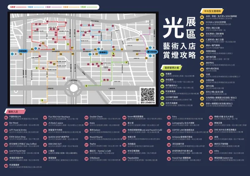Click the pink 36 badge next to miho
Screen dimensions: 250x176
pyautogui.click(x=211, y=152)
